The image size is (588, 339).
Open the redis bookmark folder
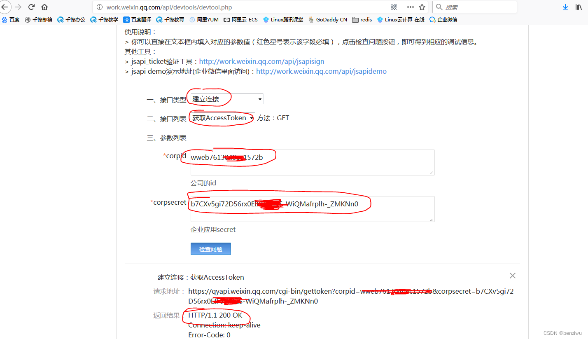362,19
